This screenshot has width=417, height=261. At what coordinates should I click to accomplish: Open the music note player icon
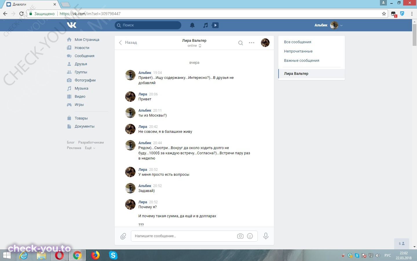tap(205, 25)
